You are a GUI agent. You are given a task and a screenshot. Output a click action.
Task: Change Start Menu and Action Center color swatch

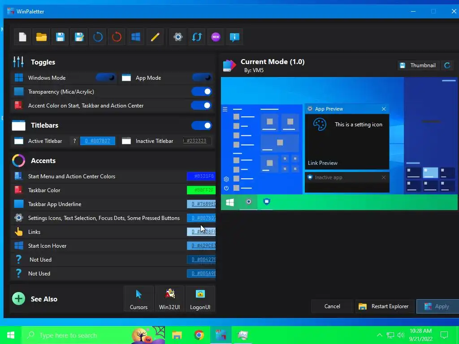coord(201,176)
